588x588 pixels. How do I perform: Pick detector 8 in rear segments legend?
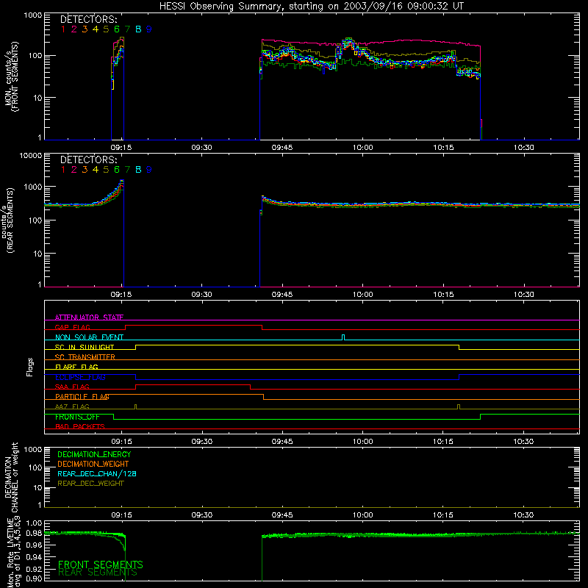tap(138, 170)
